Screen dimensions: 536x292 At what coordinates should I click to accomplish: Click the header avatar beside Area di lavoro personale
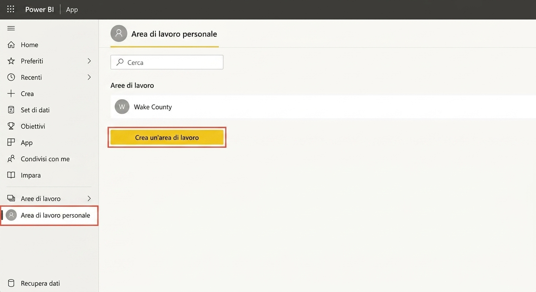(119, 33)
